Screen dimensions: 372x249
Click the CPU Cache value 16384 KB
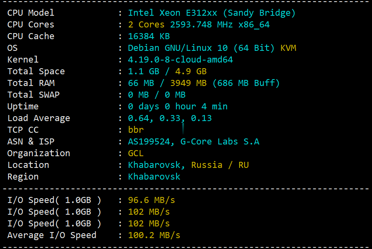tap(149, 36)
